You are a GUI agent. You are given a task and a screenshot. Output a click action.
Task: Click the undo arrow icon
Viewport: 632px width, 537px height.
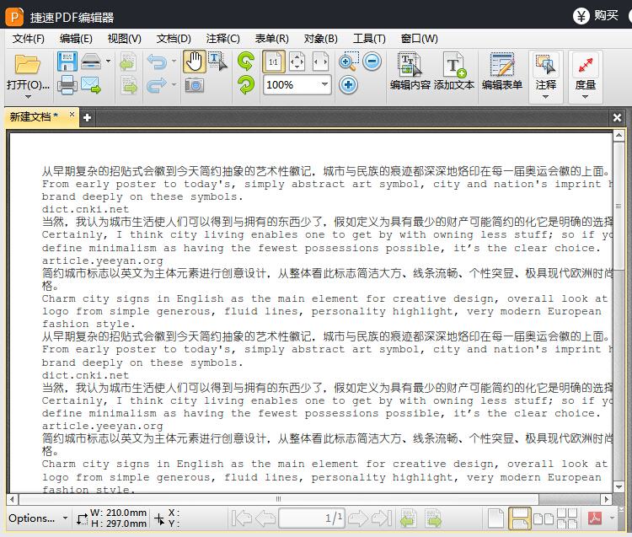[157, 62]
